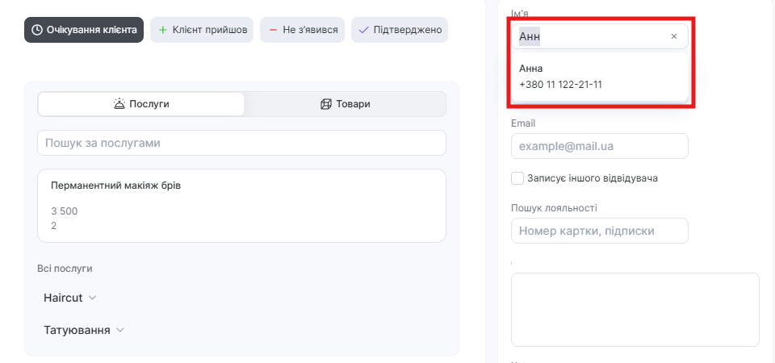Click the box icon beside Товари
This screenshot has width=775, height=363.
[x=326, y=104]
